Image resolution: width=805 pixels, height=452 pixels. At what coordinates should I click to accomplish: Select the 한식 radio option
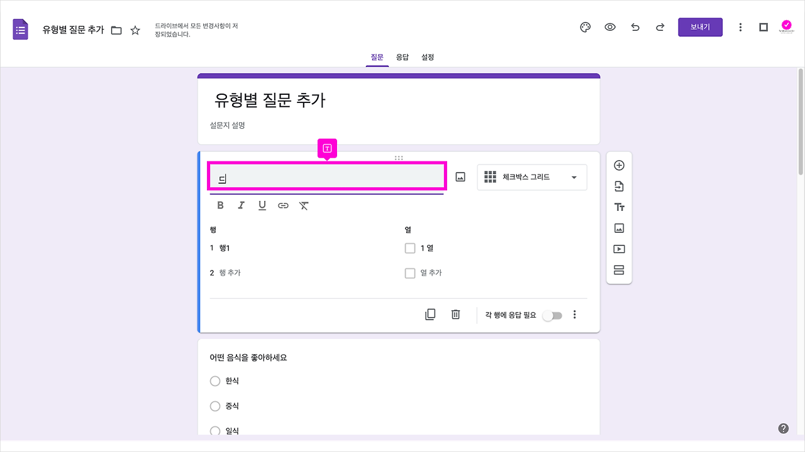214,381
